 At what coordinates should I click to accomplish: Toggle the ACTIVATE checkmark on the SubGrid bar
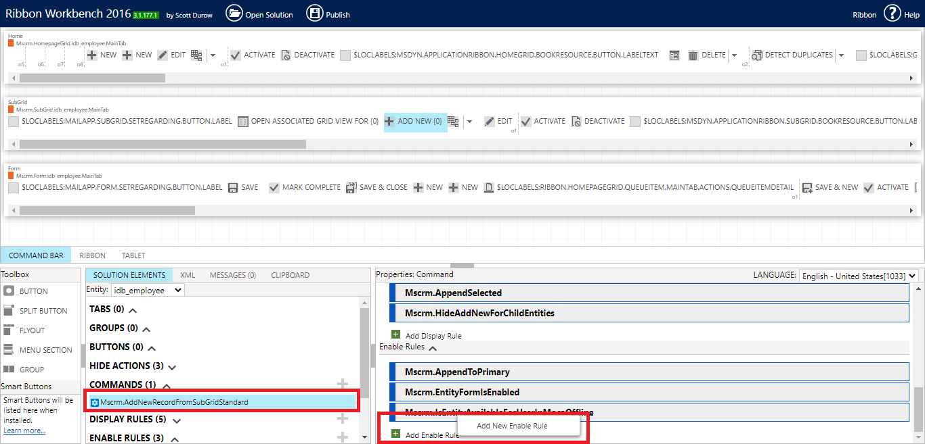coord(526,121)
